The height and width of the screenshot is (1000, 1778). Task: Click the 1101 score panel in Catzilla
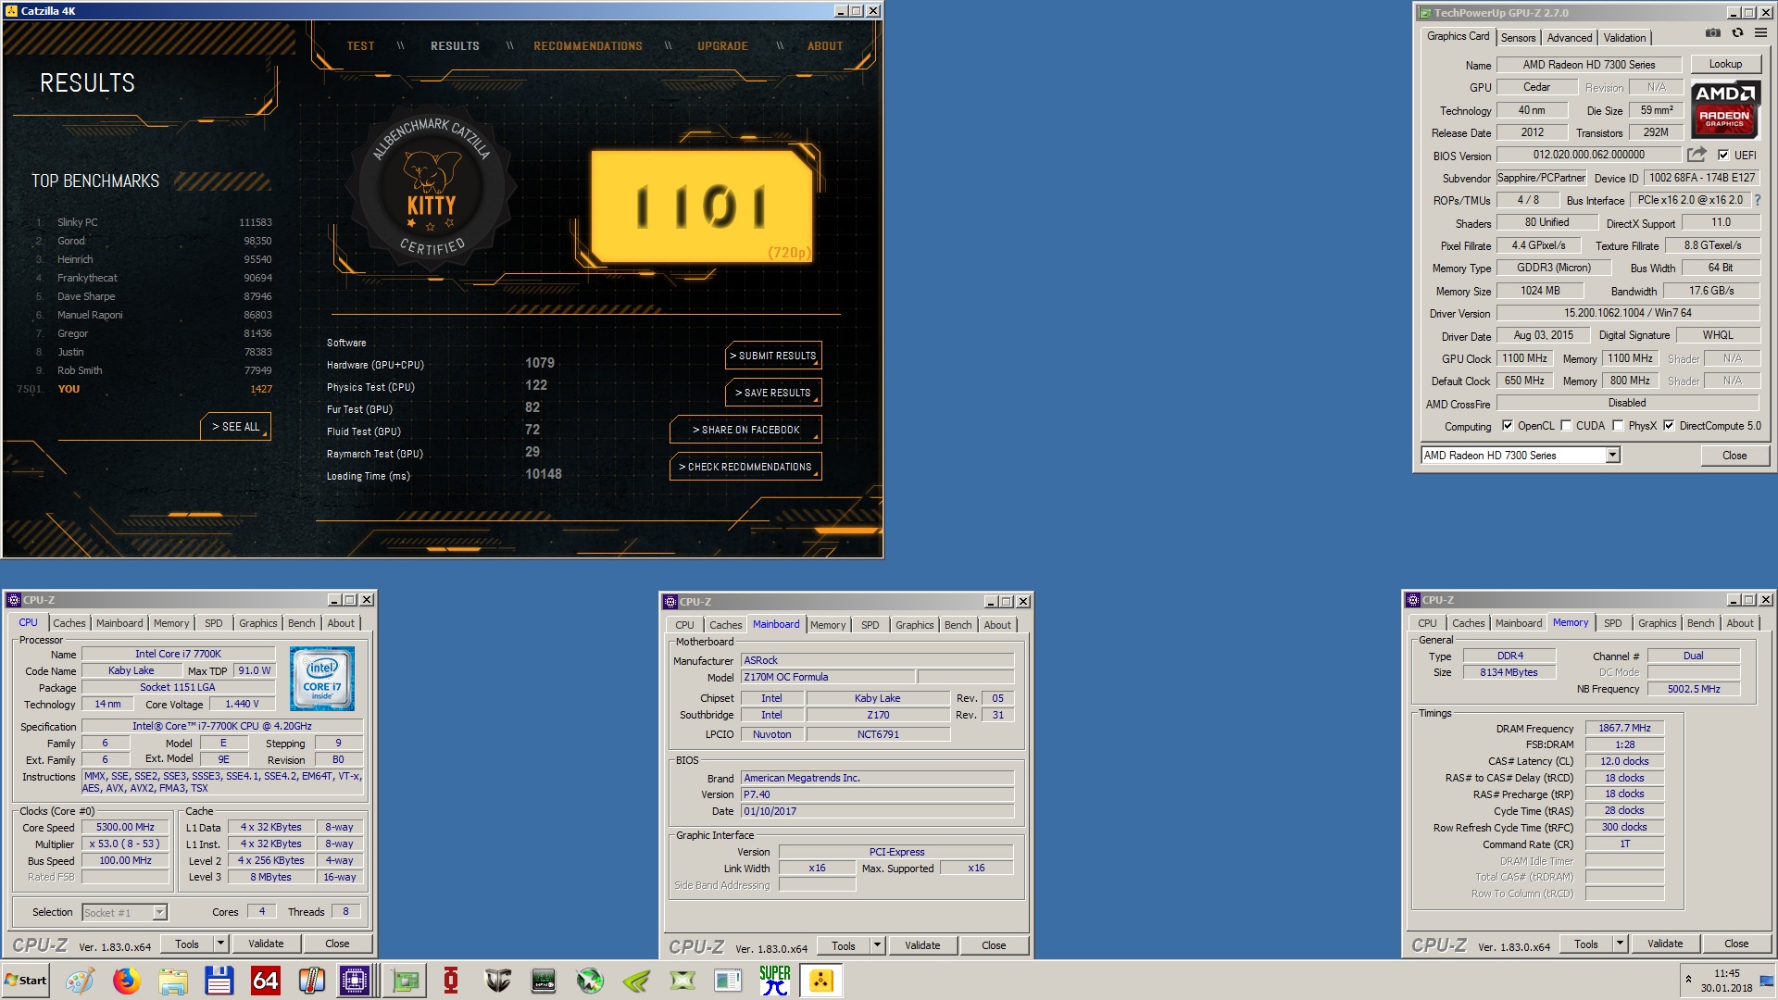[x=702, y=206]
